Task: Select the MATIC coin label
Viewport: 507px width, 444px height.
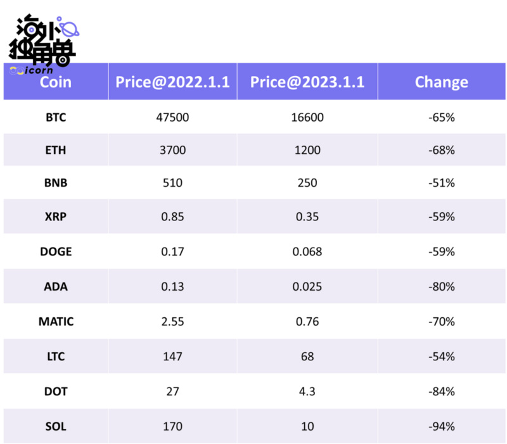Action: point(56,322)
